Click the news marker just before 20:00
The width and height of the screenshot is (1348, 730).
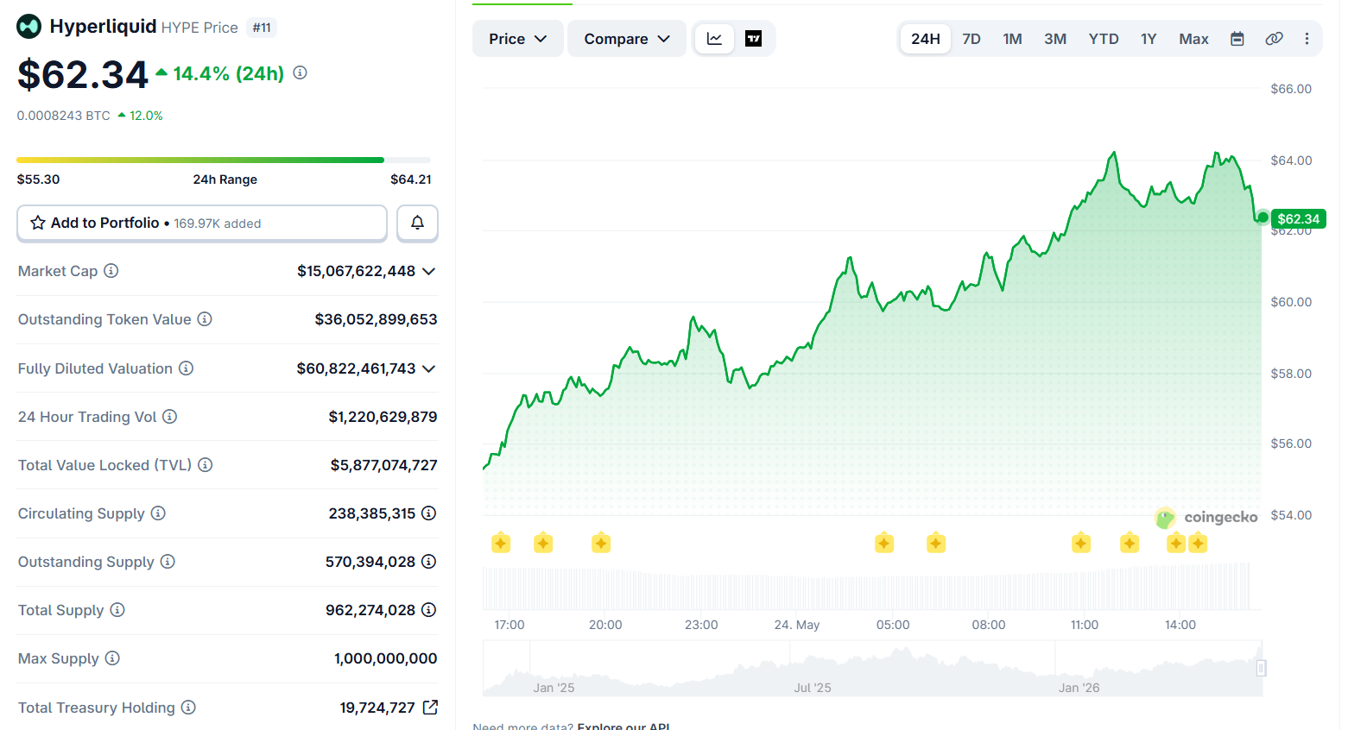click(601, 543)
